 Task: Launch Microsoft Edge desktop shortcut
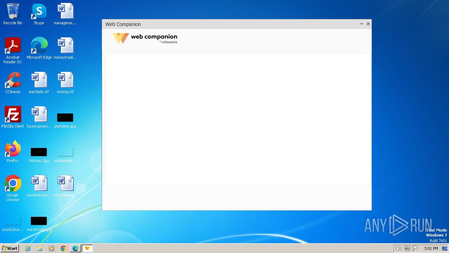click(x=39, y=48)
